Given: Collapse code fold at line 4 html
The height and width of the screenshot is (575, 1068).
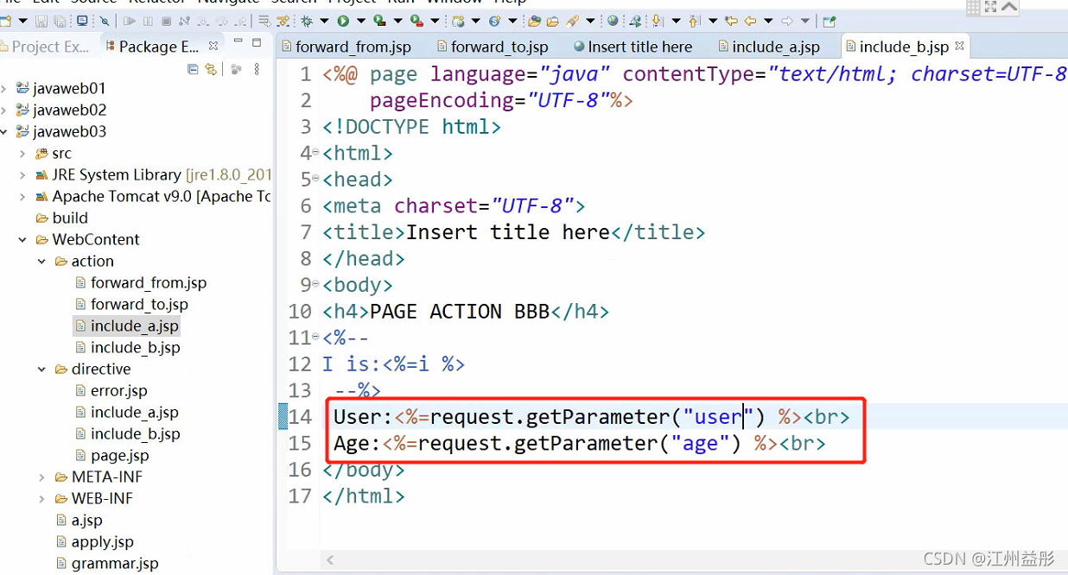Looking at the screenshot, I should (315, 153).
